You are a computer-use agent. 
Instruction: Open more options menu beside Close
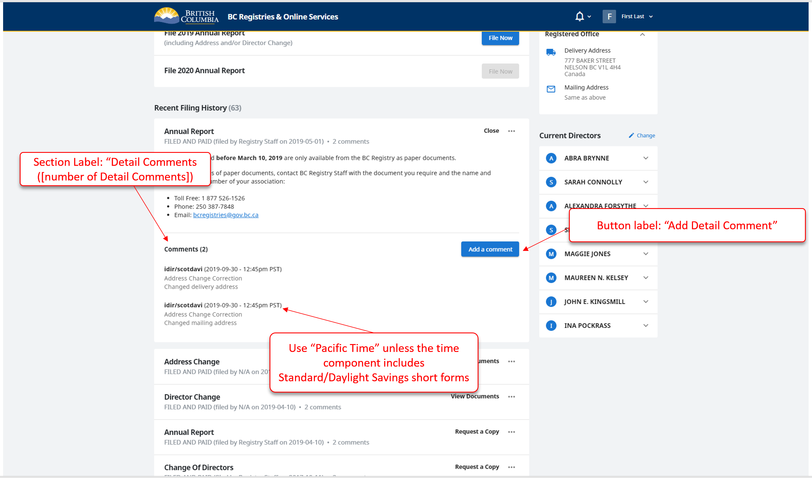click(511, 131)
